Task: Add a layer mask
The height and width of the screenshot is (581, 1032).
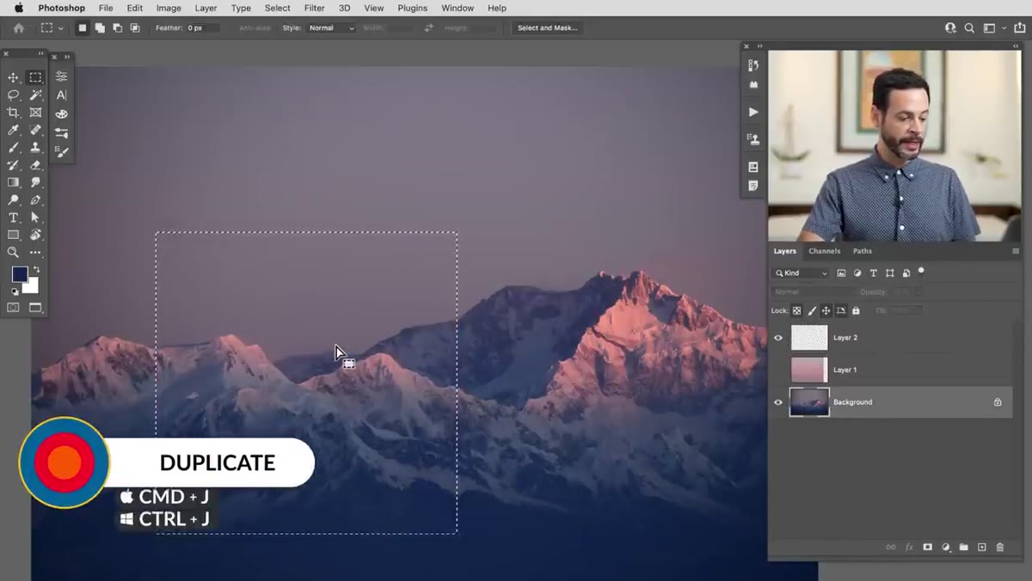Action: point(927,547)
